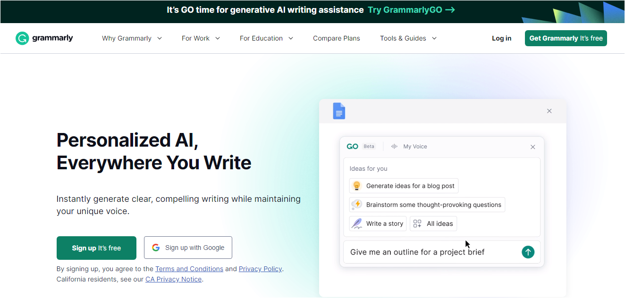Viewport: 625px width, 298px height.
Task: Click the All ideas grid icon
Action: click(x=417, y=223)
